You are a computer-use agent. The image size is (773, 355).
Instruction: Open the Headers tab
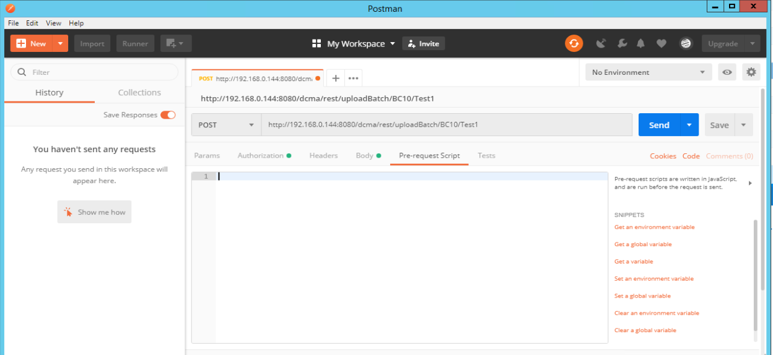pyautogui.click(x=323, y=156)
